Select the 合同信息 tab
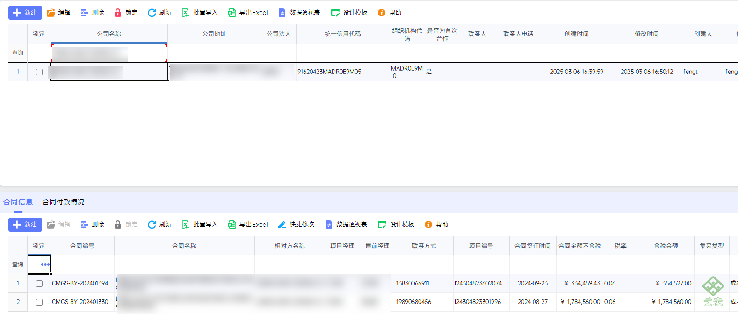The width and height of the screenshot is (738, 321). coord(18,202)
